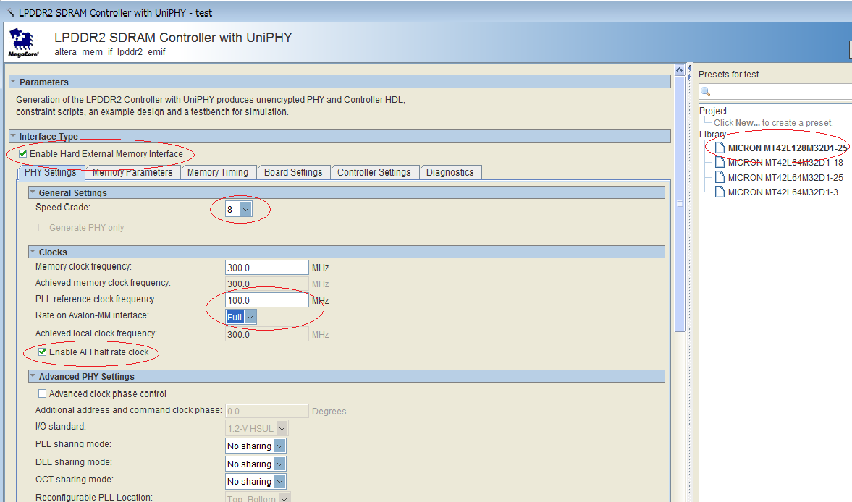Click the MegaCore logo icon

23,43
